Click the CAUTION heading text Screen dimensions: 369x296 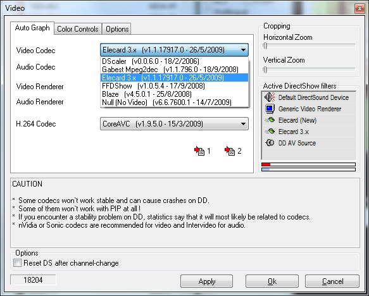click(x=27, y=184)
